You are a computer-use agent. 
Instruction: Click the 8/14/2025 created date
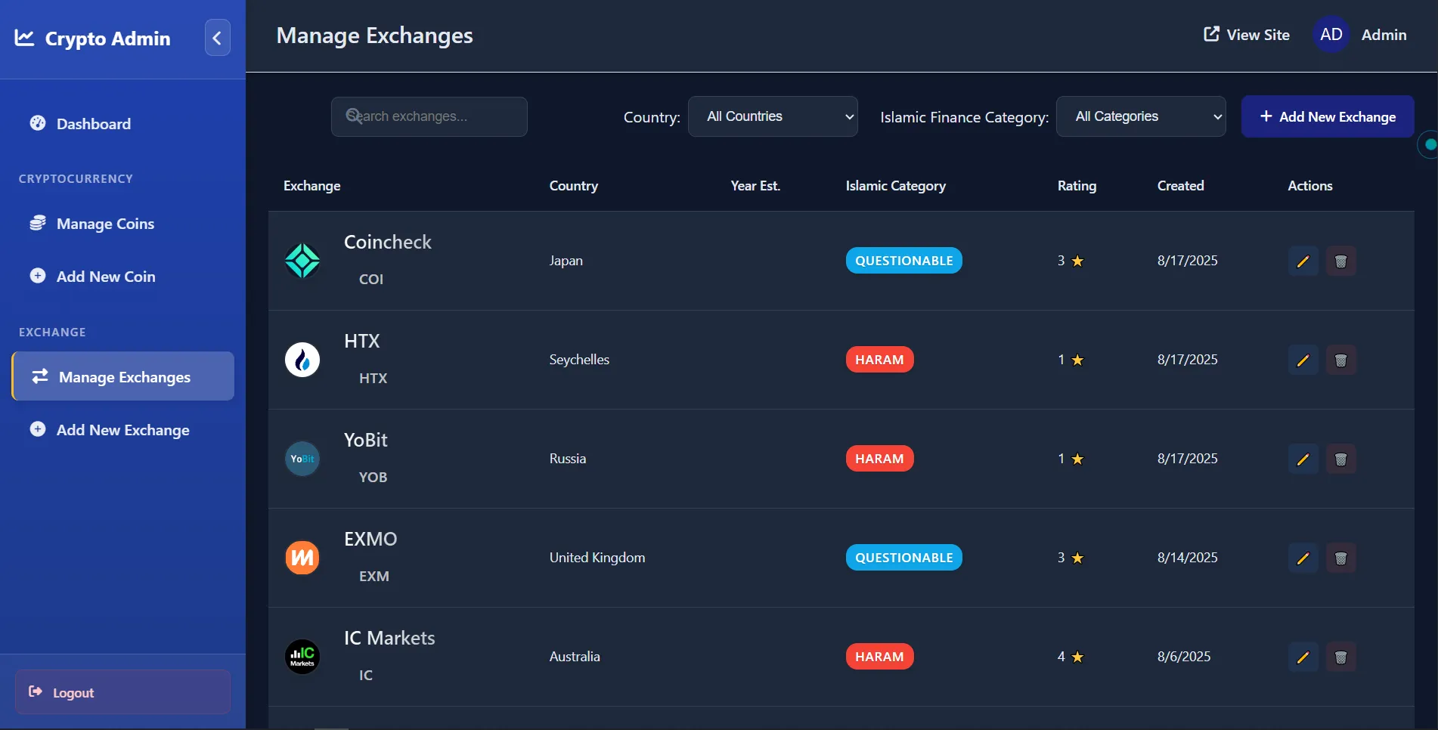(x=1187, y=558)
